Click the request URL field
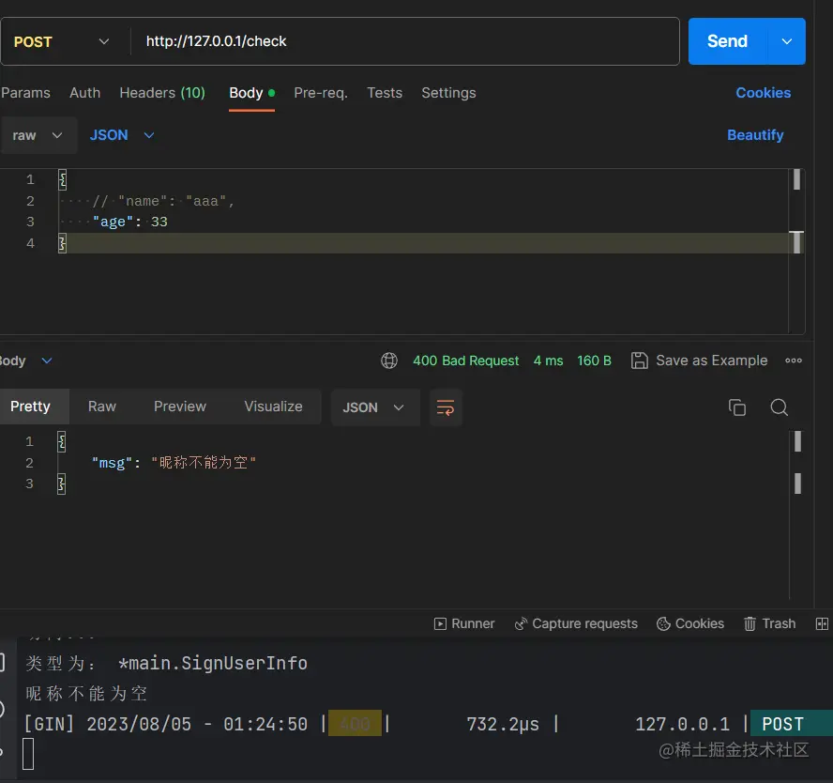The image size is (833, 783). pyautogui.click(x=405, y=41)
